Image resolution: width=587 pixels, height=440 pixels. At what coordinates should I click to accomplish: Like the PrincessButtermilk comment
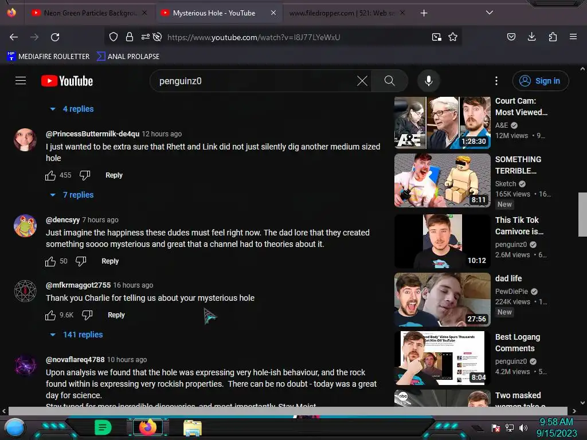coord(50,175)
